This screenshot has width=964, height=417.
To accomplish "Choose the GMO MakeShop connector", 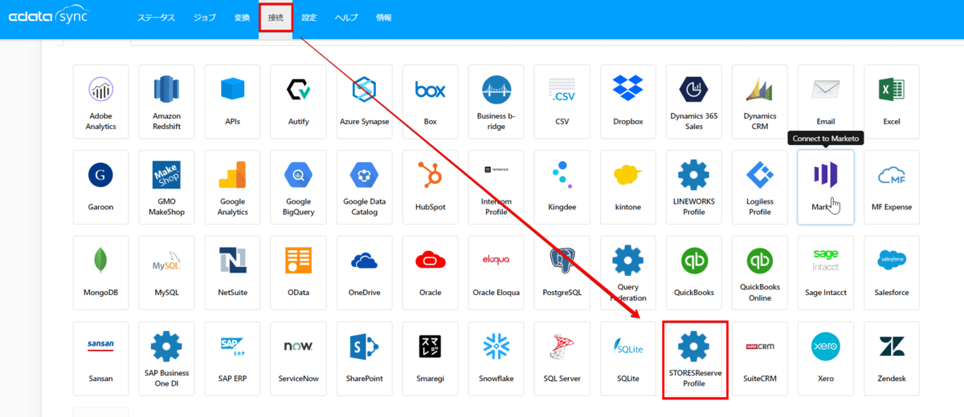I will 166,187.
